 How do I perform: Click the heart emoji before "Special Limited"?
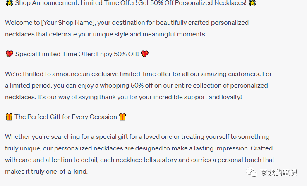click(x=9, y=54)
